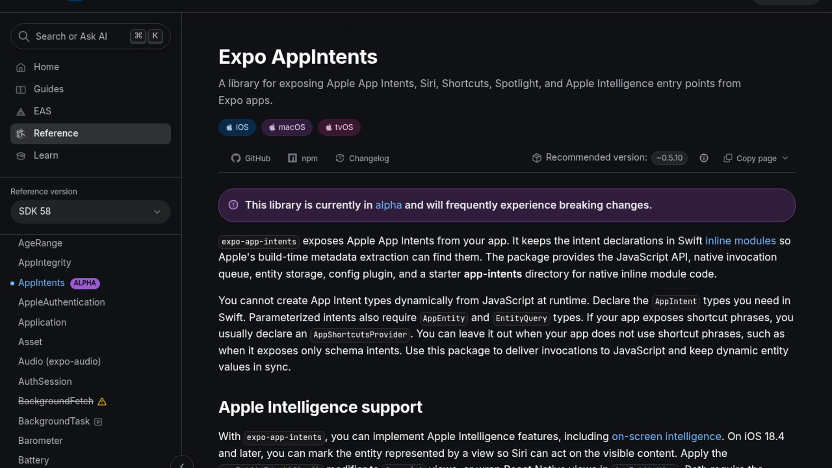
Task: Open the SDK 58 version dropdown
Action: click(x=91, y=211)
